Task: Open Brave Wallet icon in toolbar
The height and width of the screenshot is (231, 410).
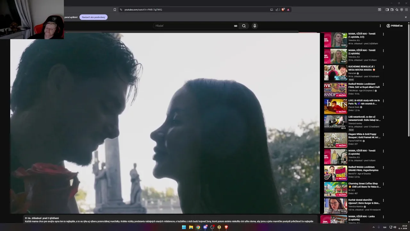Action: point(392,10)
